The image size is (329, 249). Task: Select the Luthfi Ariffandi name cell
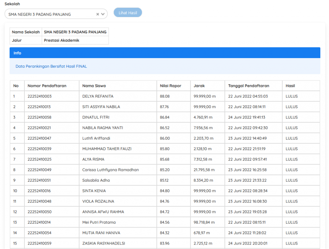click(96, 138)
